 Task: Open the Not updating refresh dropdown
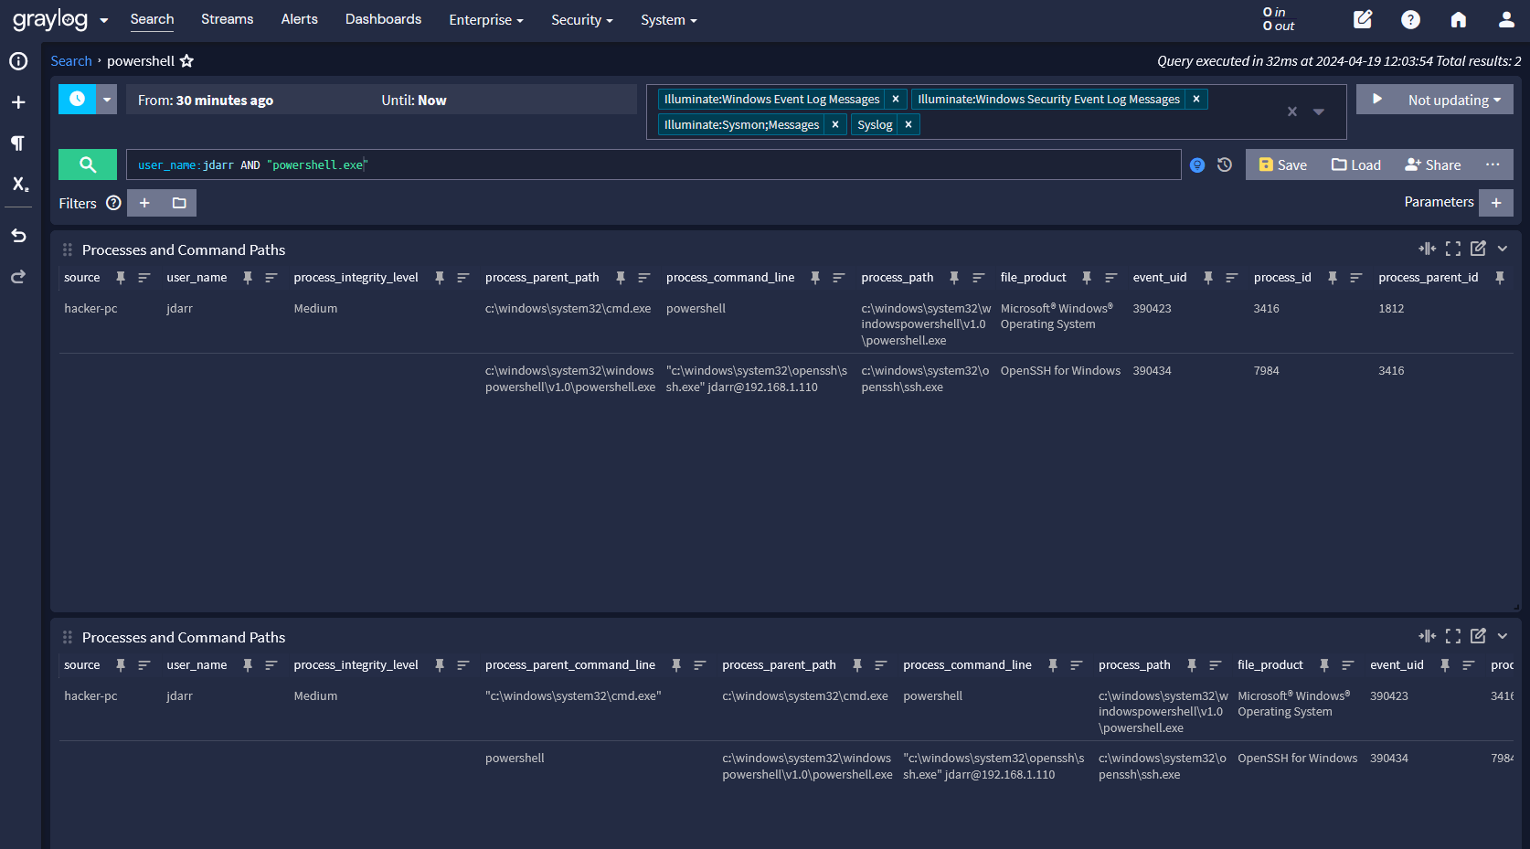tap(1453, 100)
